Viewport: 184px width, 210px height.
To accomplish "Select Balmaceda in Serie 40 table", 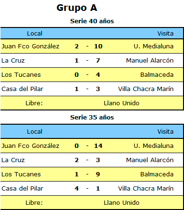I will coord(157,75).
